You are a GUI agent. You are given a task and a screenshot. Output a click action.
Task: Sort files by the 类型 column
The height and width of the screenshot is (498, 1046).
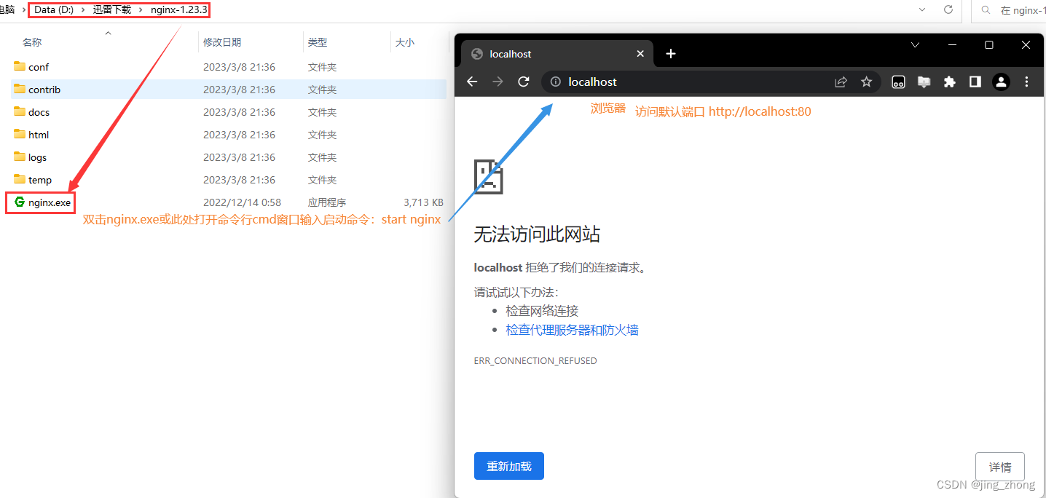(x=318, y=42)
